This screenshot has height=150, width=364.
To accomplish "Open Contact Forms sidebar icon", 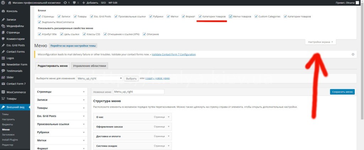I will click(x=3, y=52).
